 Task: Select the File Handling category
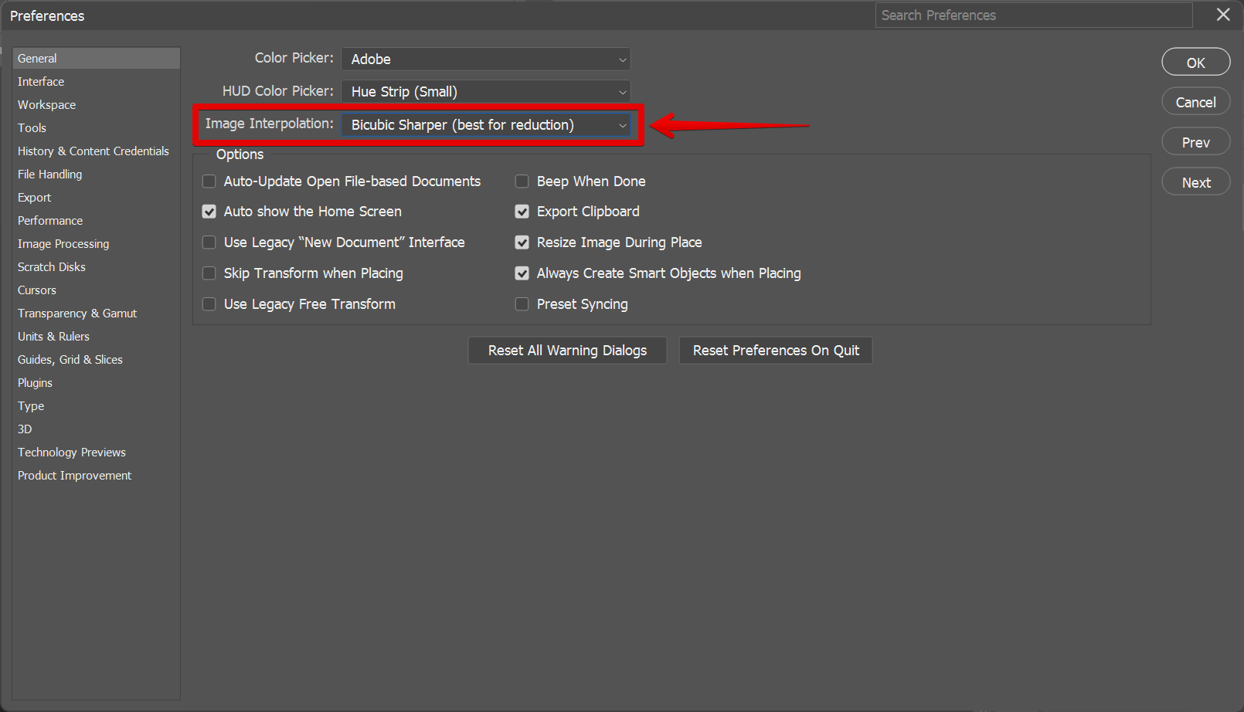pos(49,174)
